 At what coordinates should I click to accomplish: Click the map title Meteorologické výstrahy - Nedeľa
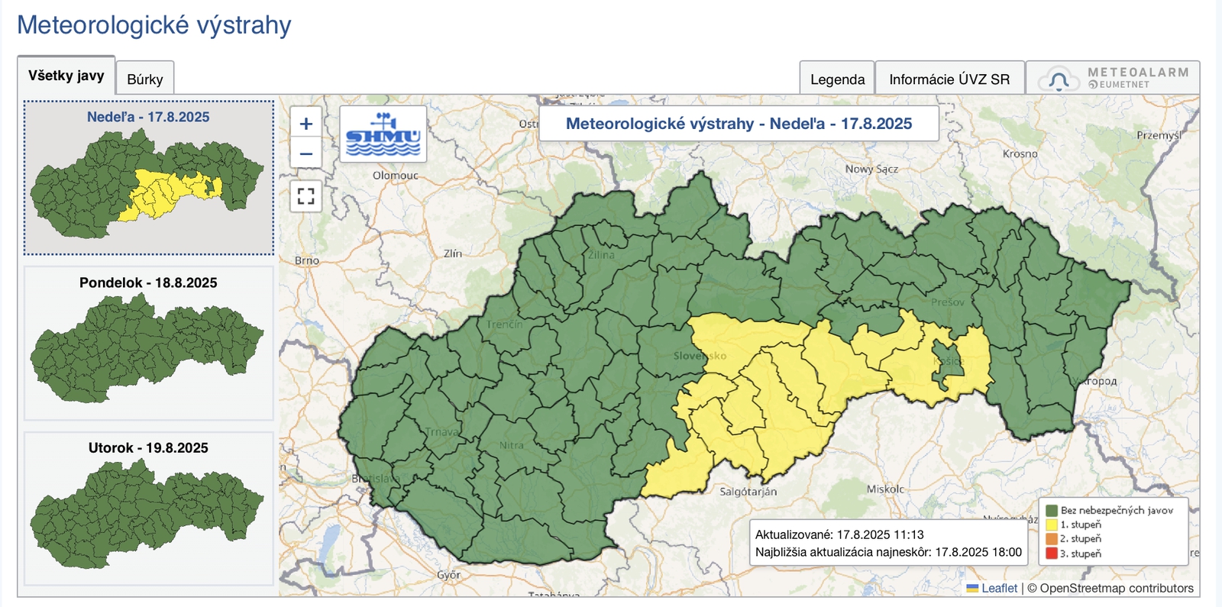[739, 124]
